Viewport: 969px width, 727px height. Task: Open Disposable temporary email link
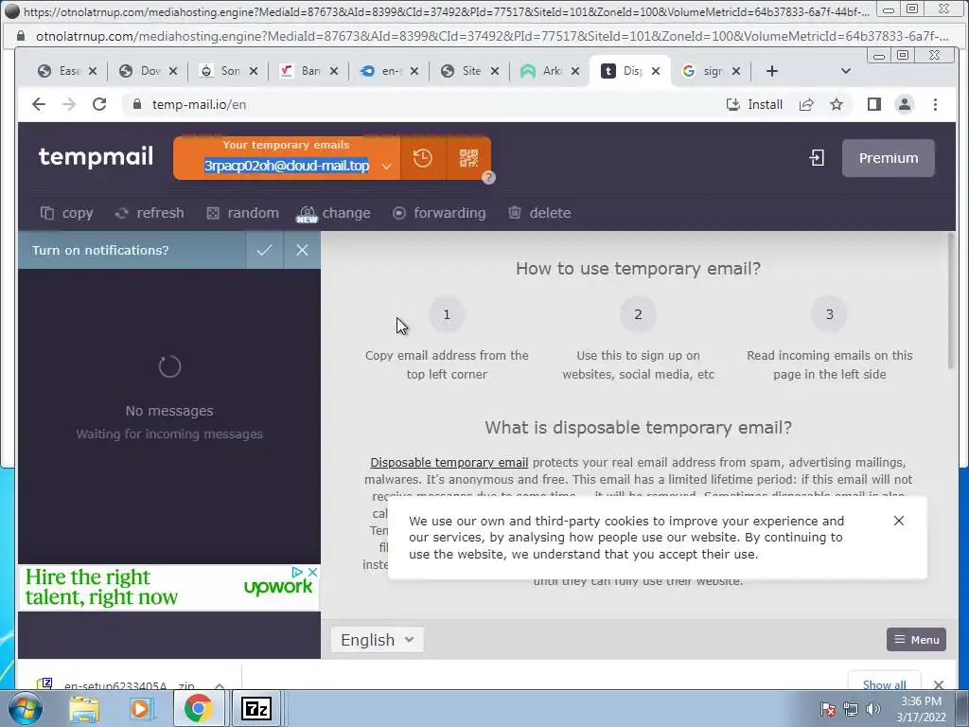[449, 462]
